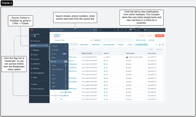Click the phone calling icon in top bar
Viewport: 196px width, 117px height.
pos(114,30)
